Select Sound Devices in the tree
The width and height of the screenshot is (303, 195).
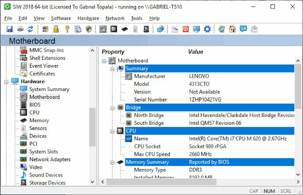pyautogui.click(x=46, y=175)
